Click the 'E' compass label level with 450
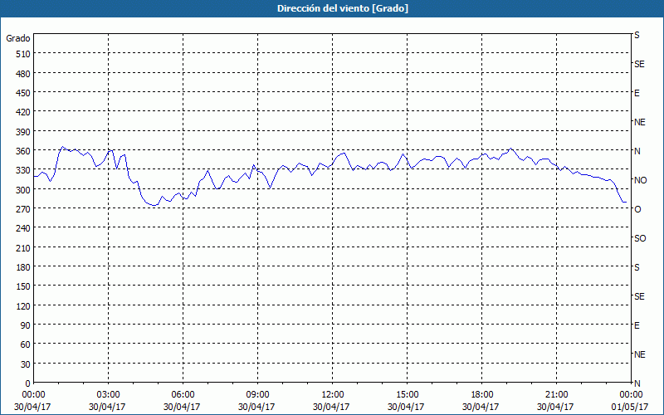 pyautogui.click(x=637, y=93)
